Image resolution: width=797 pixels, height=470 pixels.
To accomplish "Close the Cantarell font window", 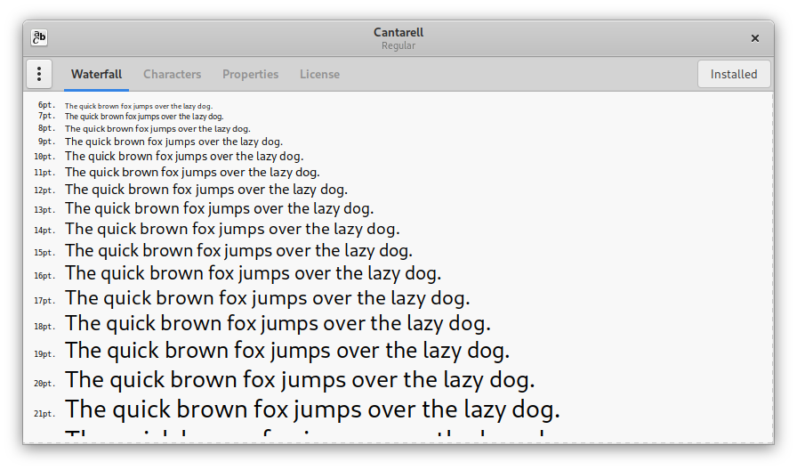I will (x=754, y=38).
